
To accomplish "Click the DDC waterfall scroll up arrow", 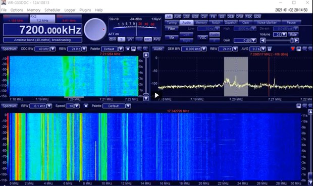I will click(146, 55).
